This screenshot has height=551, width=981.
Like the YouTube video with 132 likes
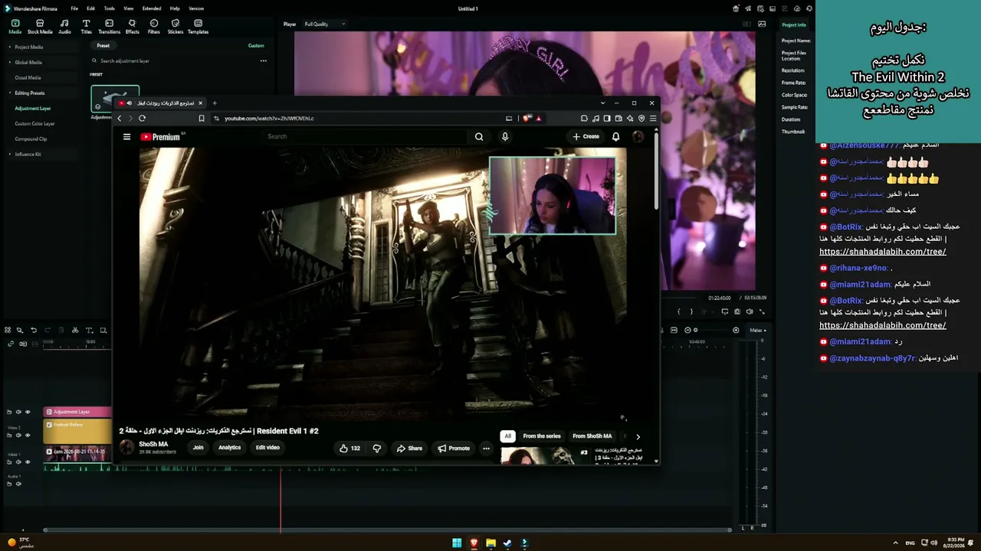click(349, 448)
